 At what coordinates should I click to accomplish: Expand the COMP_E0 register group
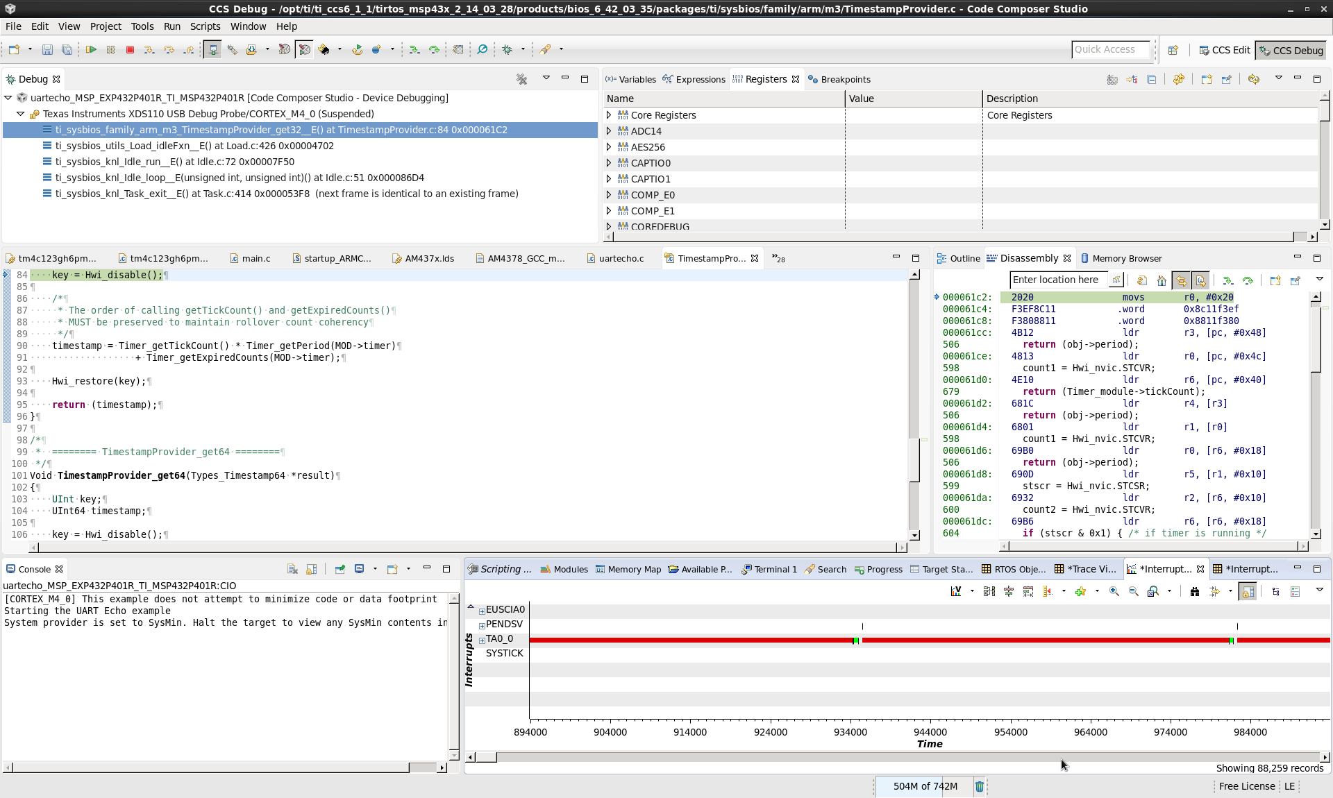(609, 195)
